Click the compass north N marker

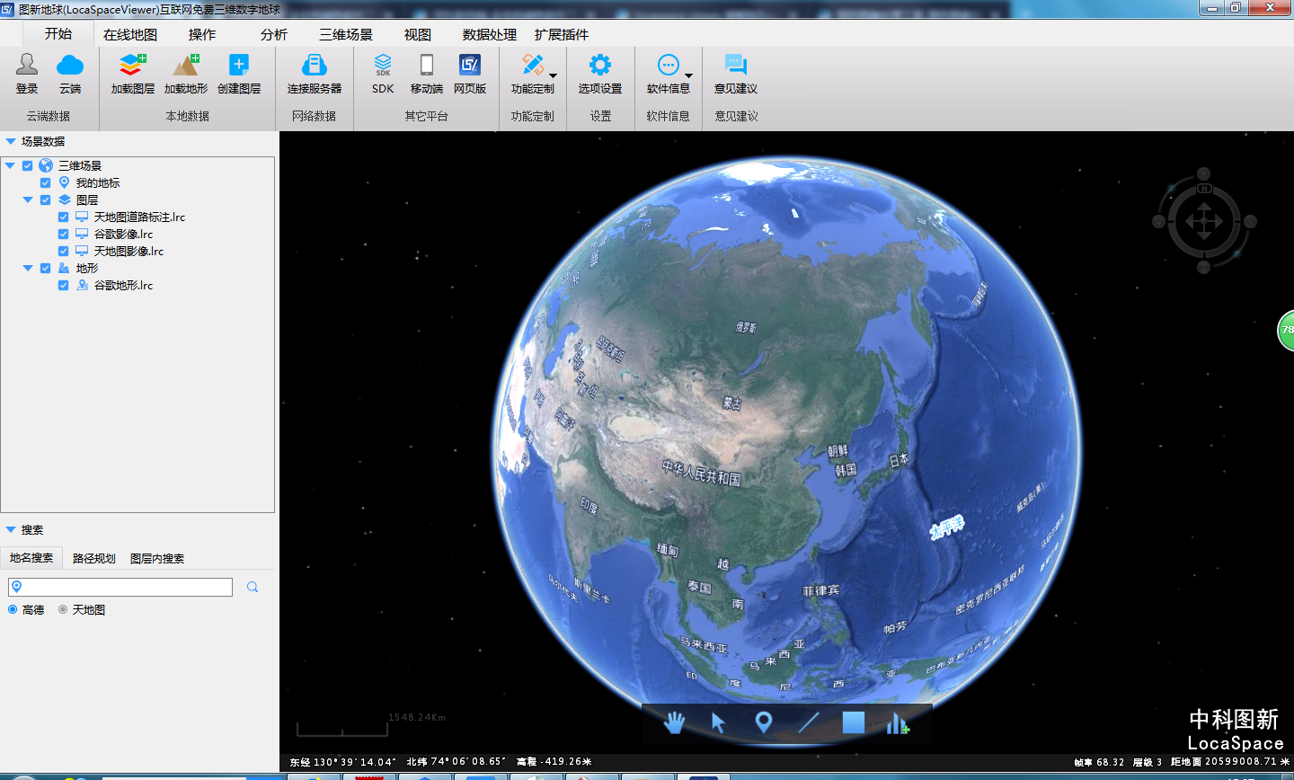(1204, 189)
